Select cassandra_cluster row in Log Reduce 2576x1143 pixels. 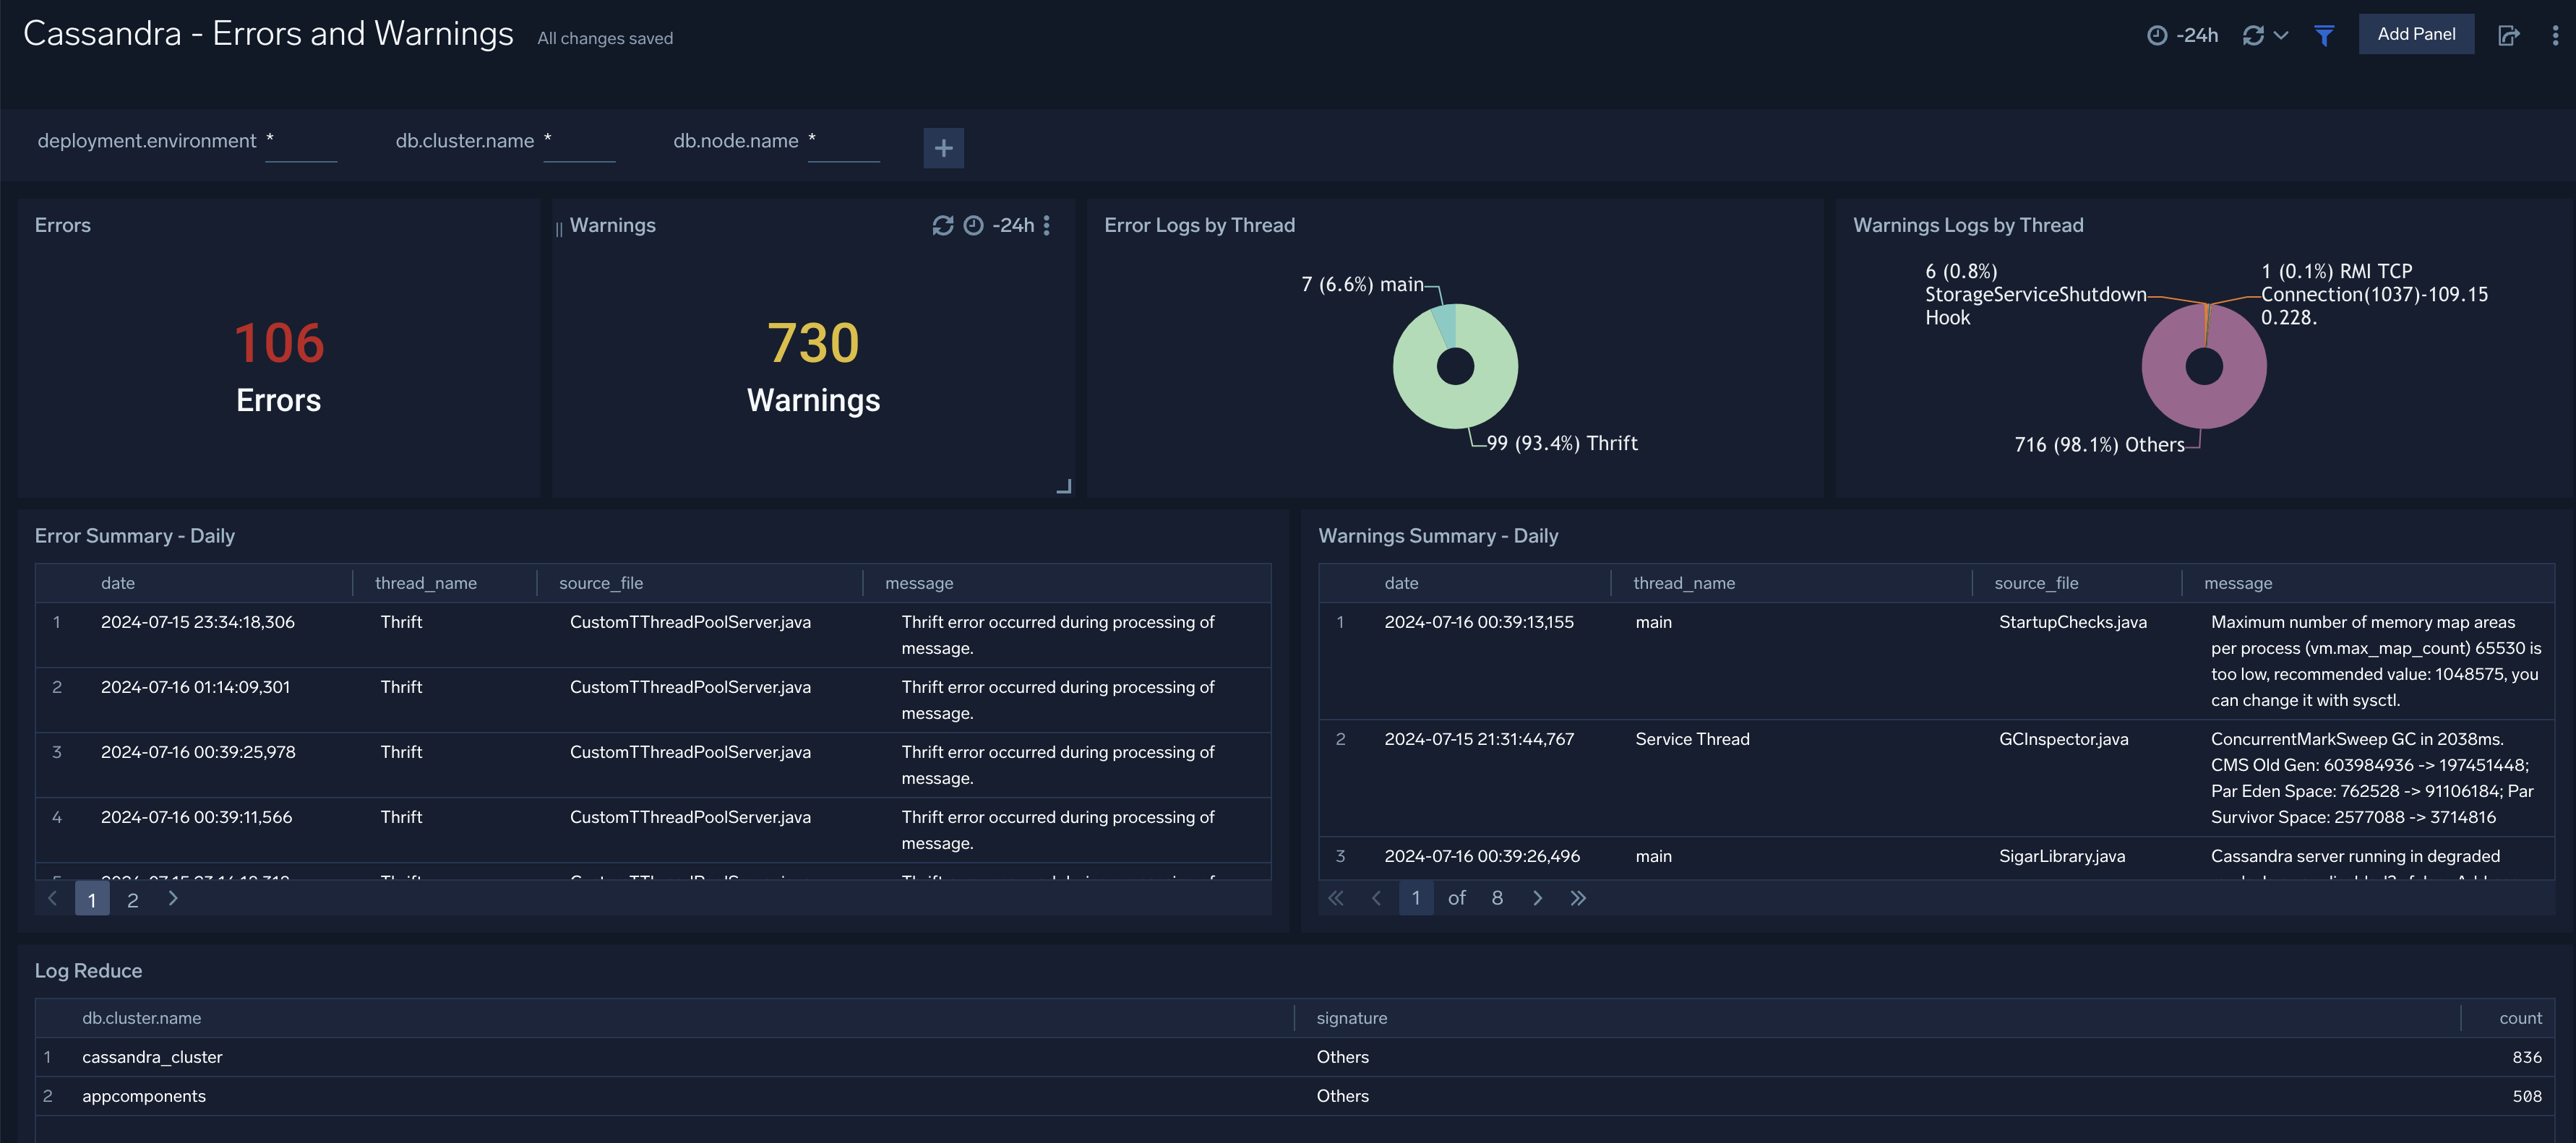coord(1295,1057)
